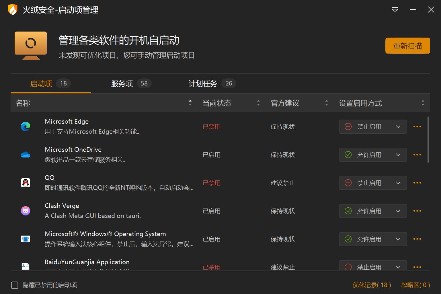This screenshot has width=441, height=294.
Task: Sort by 官方建议 column arrows
Action: tap(327, 103)
